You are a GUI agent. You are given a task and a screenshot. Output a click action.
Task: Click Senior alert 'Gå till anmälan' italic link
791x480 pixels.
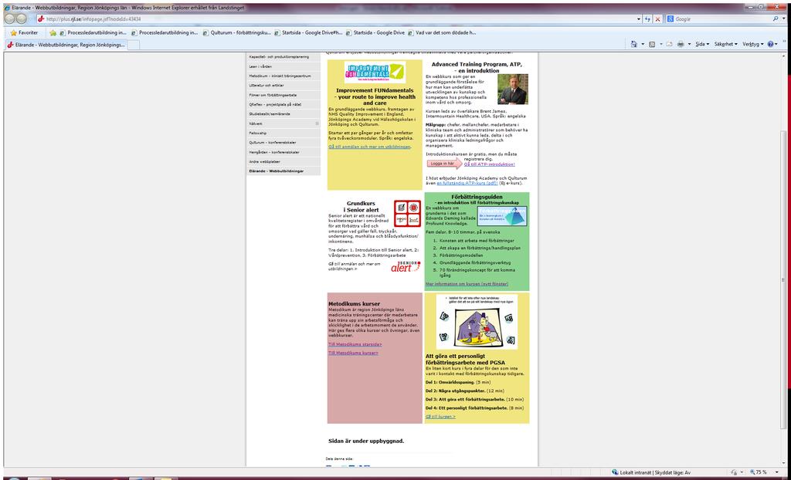point(354,266)
